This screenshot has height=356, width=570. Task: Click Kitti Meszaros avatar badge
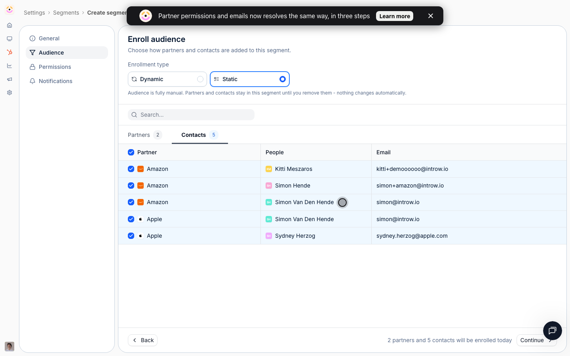tap(269, 169)
